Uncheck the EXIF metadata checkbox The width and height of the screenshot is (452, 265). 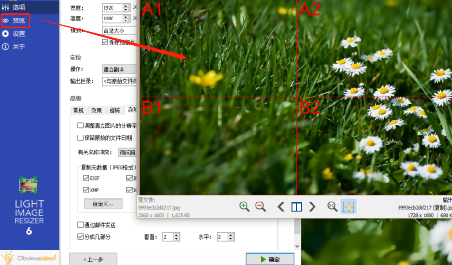86,178
